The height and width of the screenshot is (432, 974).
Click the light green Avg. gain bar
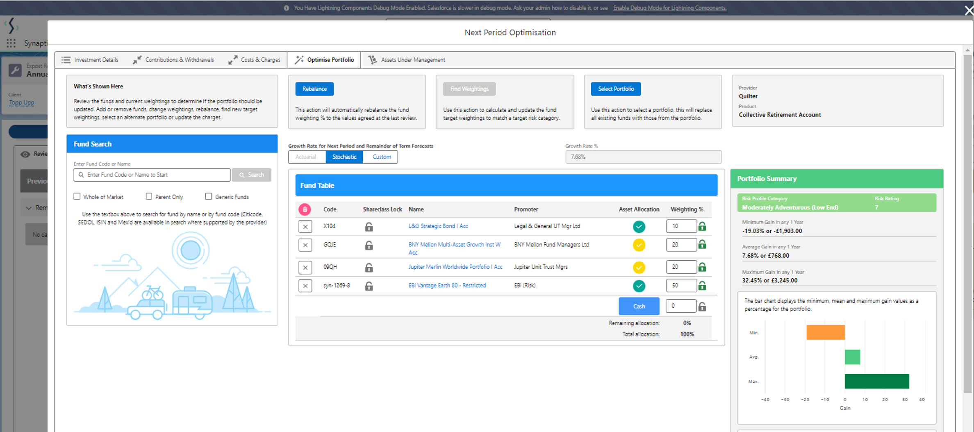853,357
